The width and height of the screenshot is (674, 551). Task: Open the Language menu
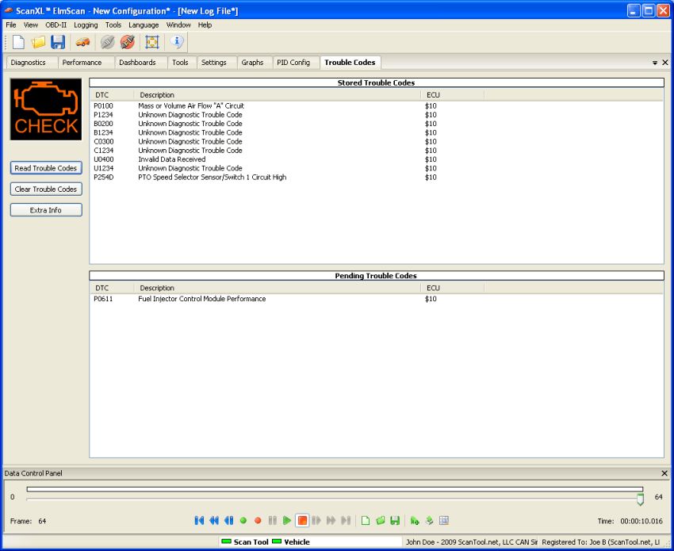144,25
